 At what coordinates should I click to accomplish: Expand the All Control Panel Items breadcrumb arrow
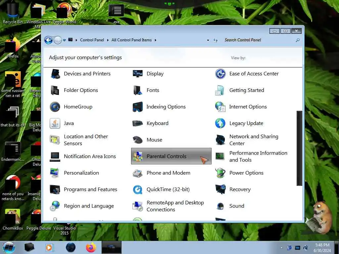pyautogui.click(x=156, y=40)
